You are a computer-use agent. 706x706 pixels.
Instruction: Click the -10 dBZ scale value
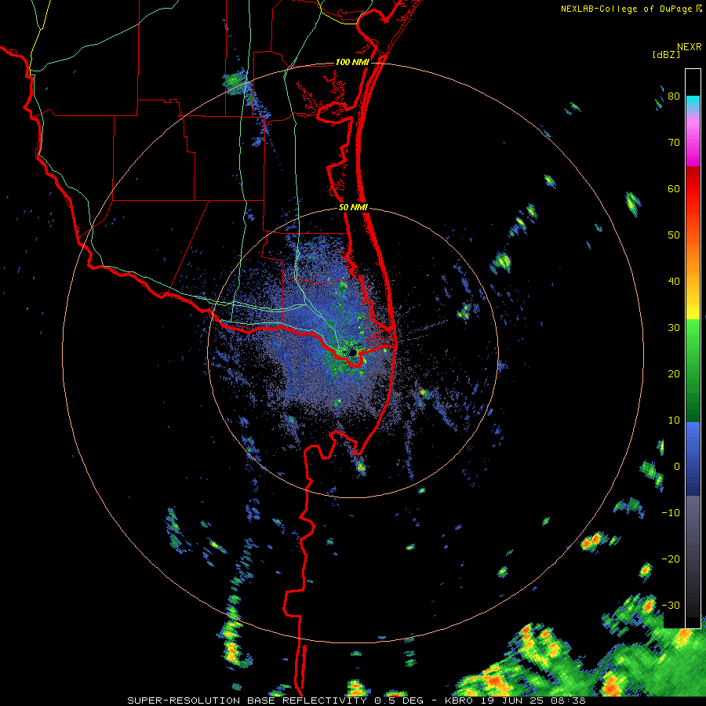(x=671, y=513)
